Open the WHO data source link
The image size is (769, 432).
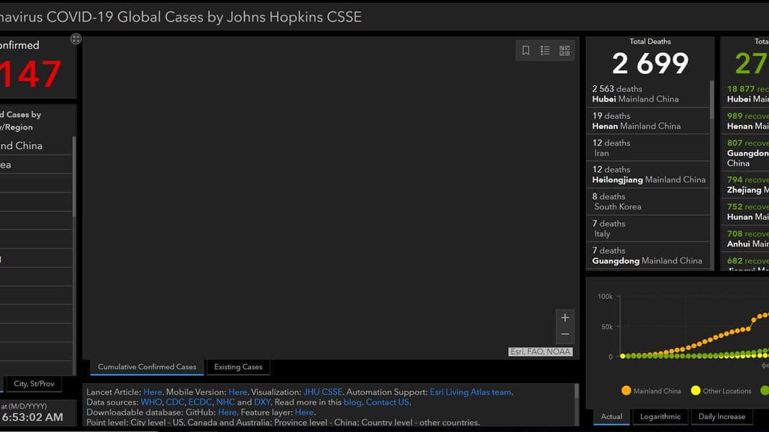coord(151,403)
